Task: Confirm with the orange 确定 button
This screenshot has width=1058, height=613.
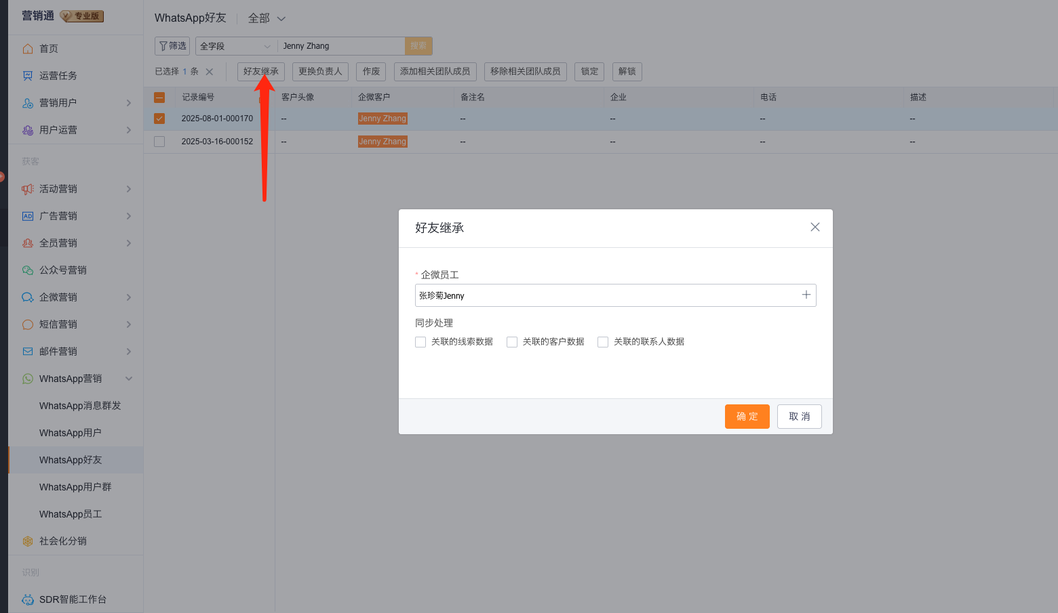Action: click(747, 417)
